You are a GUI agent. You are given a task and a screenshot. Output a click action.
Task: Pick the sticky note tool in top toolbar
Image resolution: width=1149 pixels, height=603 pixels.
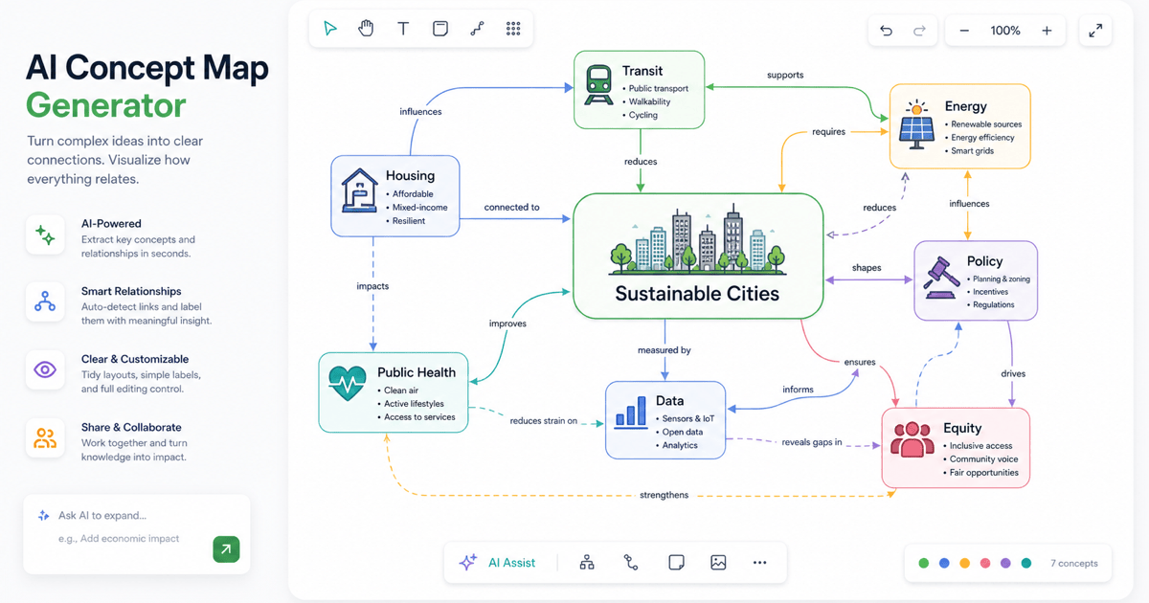point(440,29)
